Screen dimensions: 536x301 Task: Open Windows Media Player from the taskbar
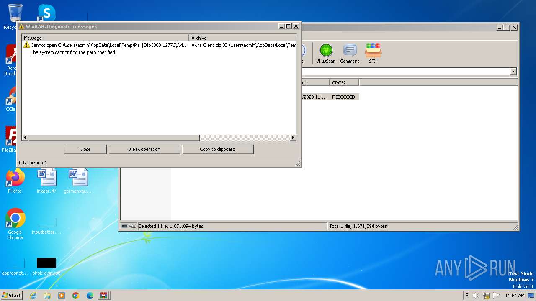pyautogui.click(x=62, y=296)
